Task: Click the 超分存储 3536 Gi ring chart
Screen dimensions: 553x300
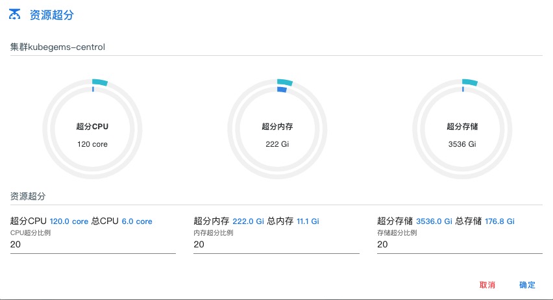Action: point(462,129)
